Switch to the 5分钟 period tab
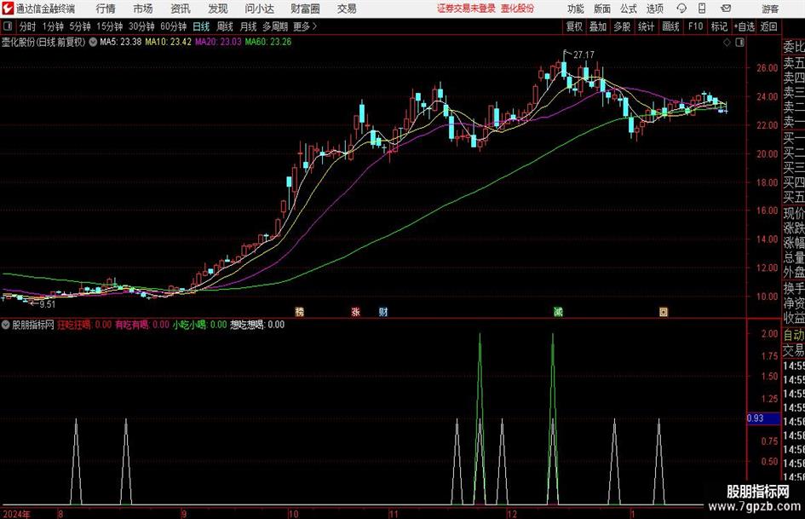 [79, 26]
